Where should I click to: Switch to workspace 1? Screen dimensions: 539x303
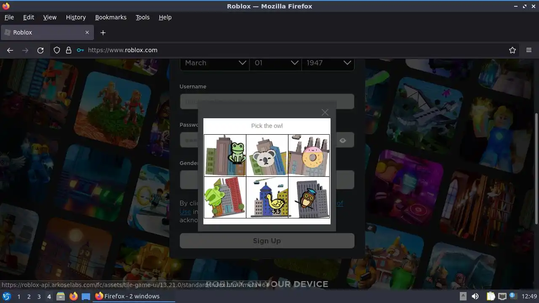click(19, 296)
